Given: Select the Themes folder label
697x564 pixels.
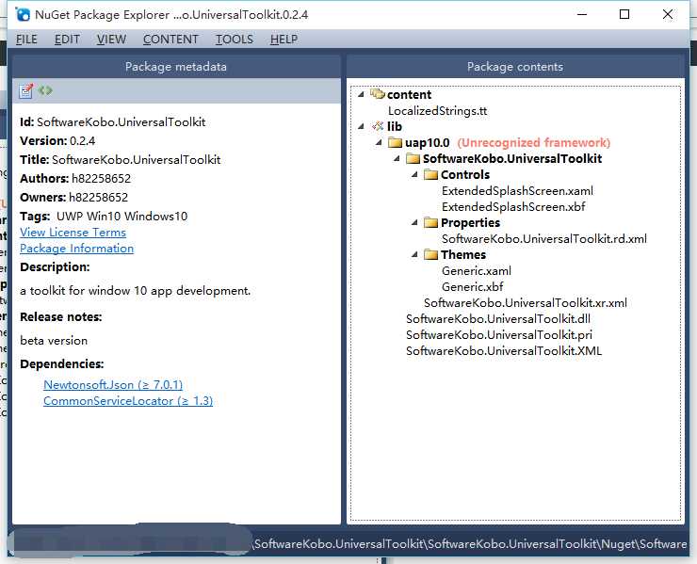Looking at the screenshot, I should 463,254.
